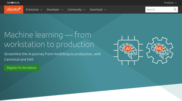
Task: Click the Ubuntu logo home button
Action: 14,10
